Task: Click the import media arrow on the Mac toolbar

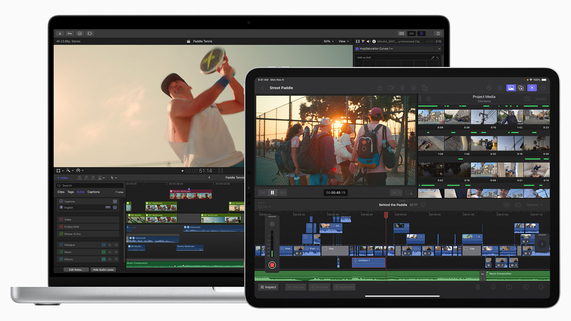Action: click(x=60, y=33)
